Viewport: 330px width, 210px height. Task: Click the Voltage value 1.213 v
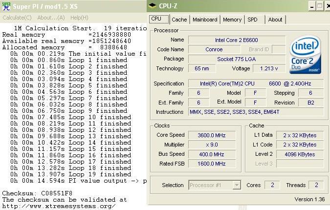click(269, 68)
